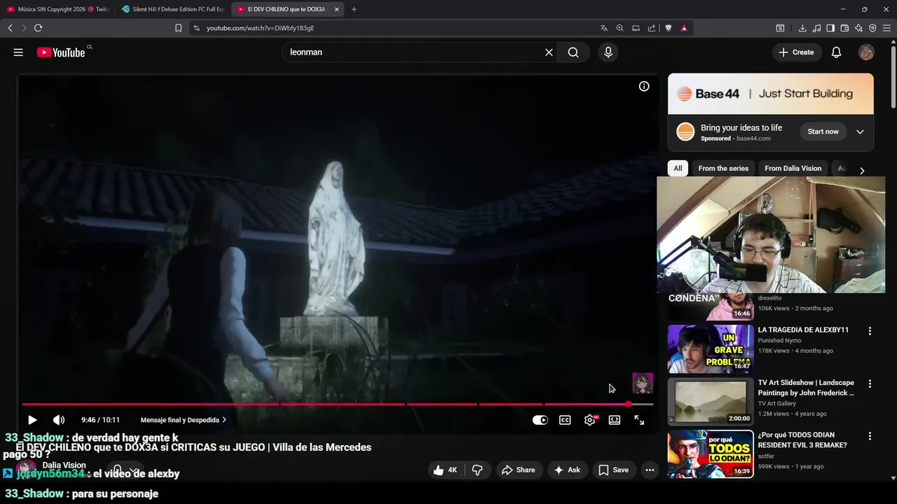The width and height of the screenshot is (897, 504).
Task: Open 'TV Art Slideshow | Landscape Paintings' title
Action: point(806,388)
